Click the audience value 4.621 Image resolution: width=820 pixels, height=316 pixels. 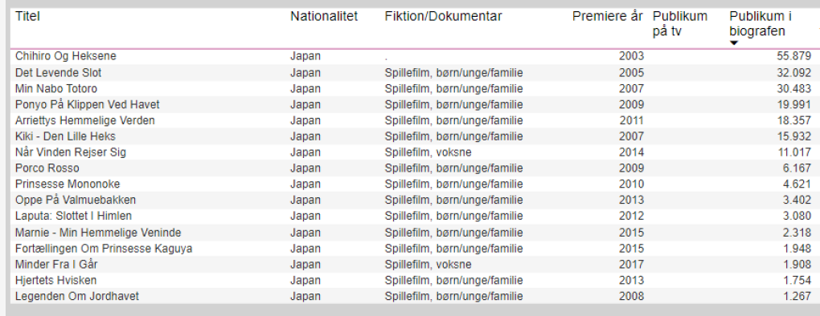click(797, 184)
